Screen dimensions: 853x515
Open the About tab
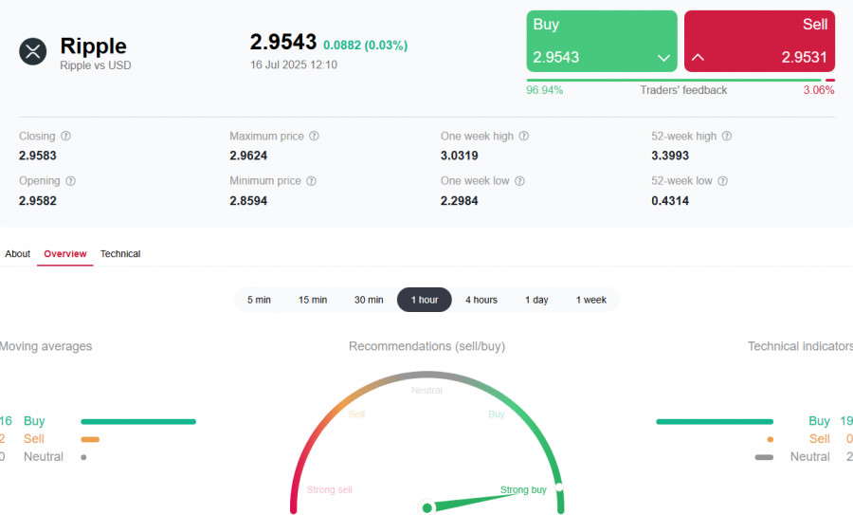coord(17,253)
